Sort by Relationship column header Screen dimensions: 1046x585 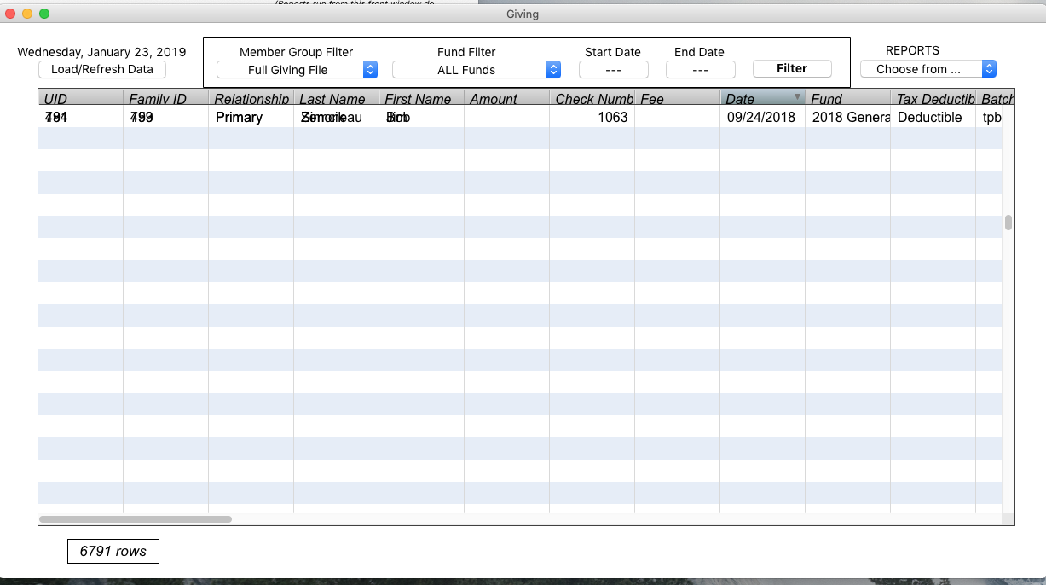251,99
